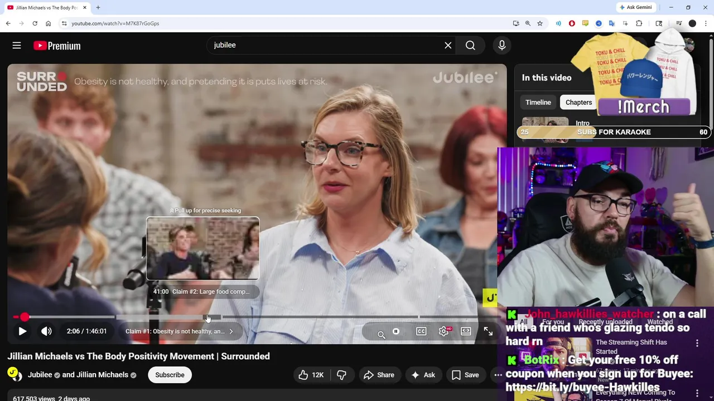Click the 2:06 / 1:46:01 time display
Screen dimensions: 714x401
86,331
